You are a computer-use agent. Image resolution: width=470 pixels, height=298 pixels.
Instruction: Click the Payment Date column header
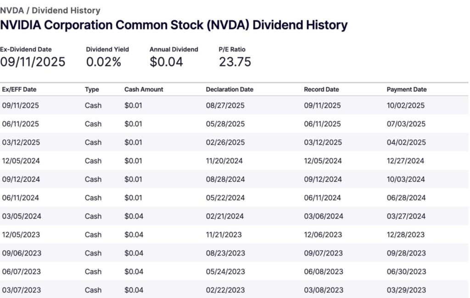[x=406, y=90]
